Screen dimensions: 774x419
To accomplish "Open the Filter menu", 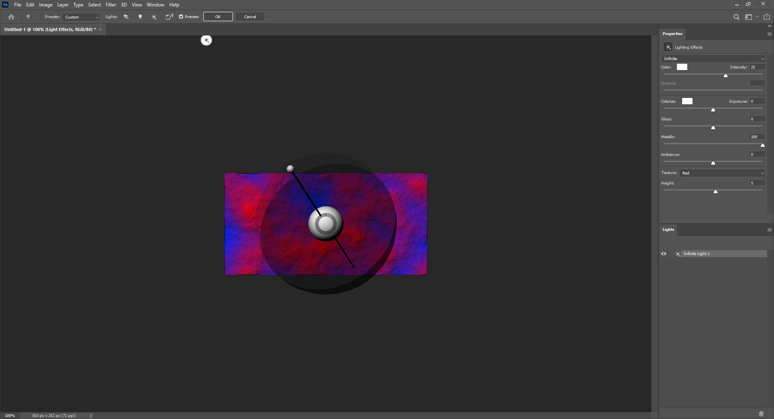I will tap(110, 4).
